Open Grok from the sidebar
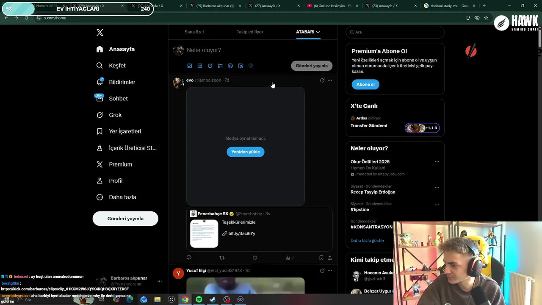This screenshot has width=542, height=305. pos(109,115)
